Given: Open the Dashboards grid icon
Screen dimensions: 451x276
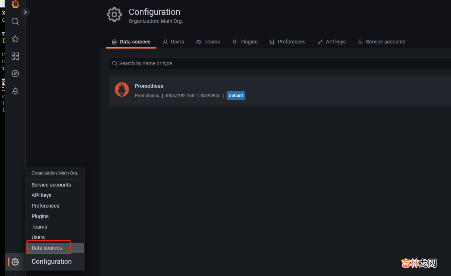Looking at the screenshot, I should coord(15,56).
